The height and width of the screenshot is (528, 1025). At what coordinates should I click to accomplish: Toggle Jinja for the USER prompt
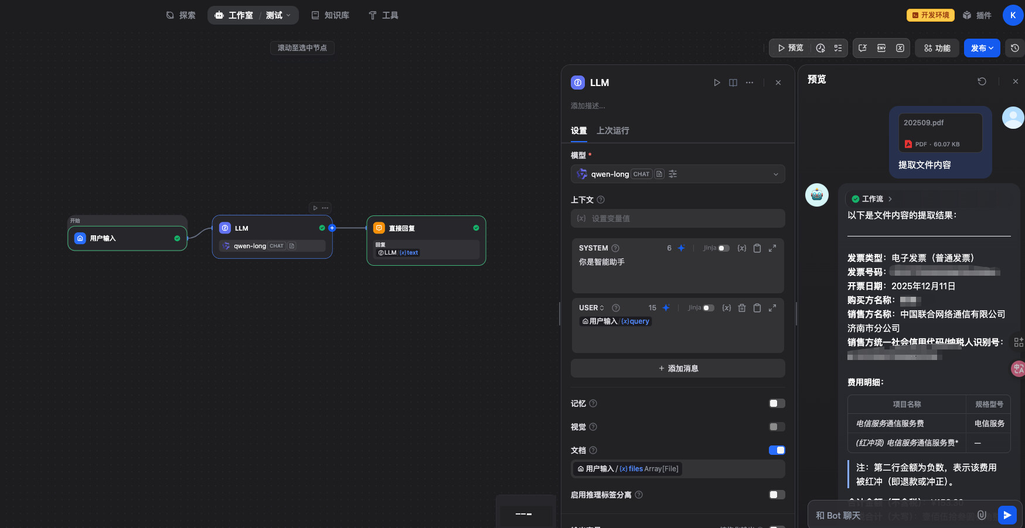click(709, 308)
